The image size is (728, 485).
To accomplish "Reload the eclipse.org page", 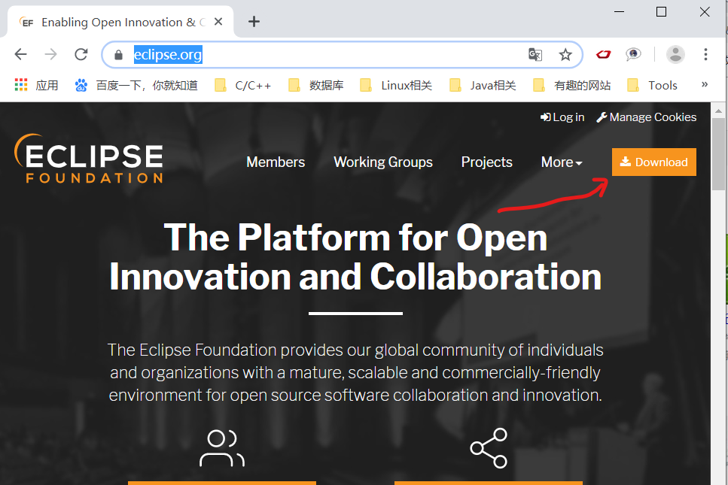I will 81,55.
